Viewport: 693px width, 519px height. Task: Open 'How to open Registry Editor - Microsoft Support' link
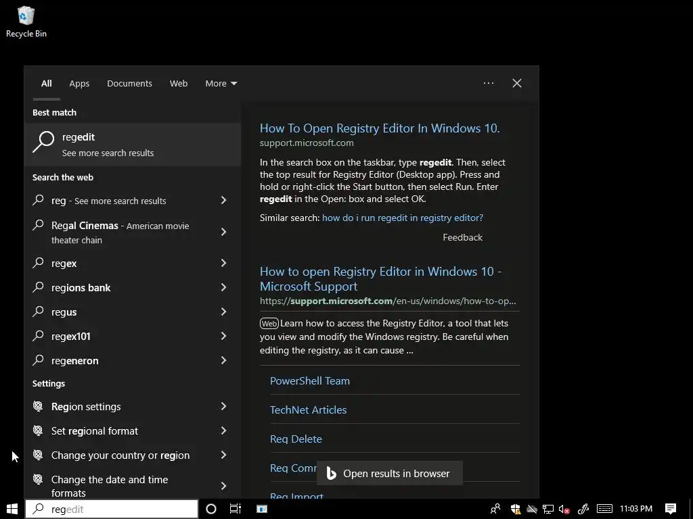point(381,278)
